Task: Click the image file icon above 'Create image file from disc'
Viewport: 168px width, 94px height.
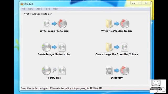Action: click(x=62, y=47)
